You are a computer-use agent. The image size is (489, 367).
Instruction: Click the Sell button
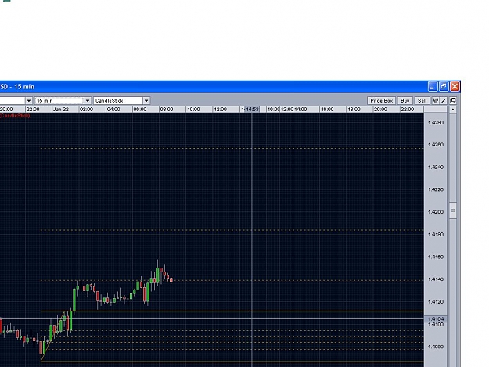point(422,101)
